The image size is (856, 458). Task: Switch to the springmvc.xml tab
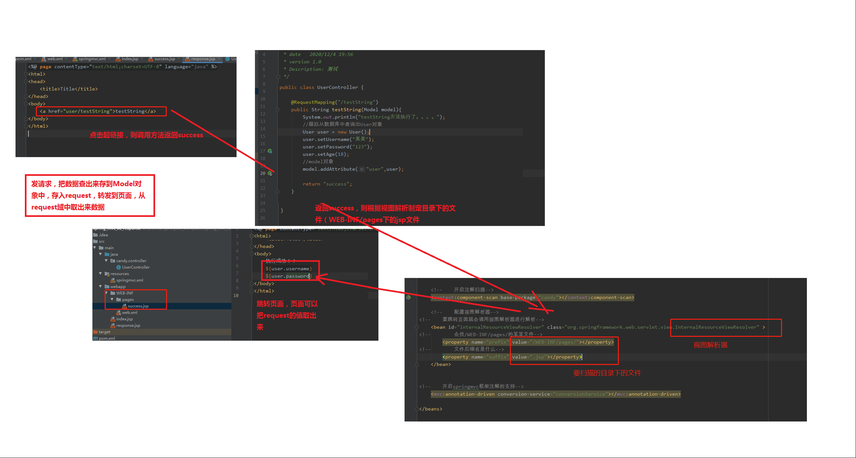point(92,59)
